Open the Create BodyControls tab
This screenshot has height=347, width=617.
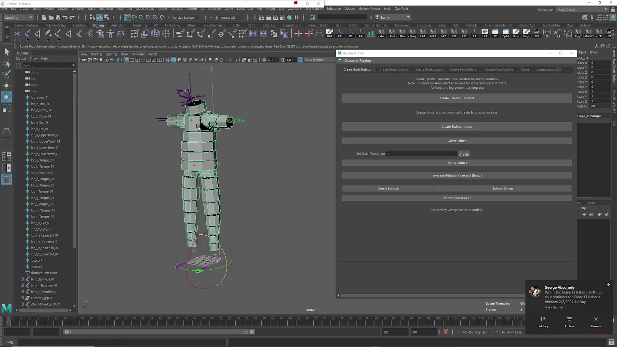(x=393, y=69)
